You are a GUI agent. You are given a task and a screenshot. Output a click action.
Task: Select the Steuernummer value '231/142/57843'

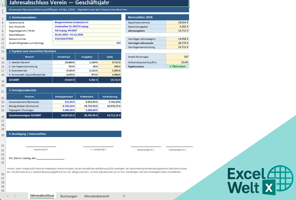point(87,39)
